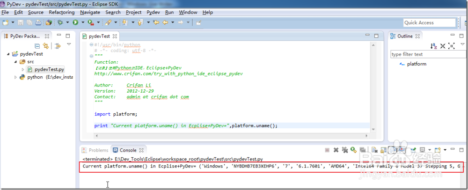Open dropdown arrow next to Debug icon
Image resolution: width=468 pixels, height=190 pixels.
(x=67, y=22)
